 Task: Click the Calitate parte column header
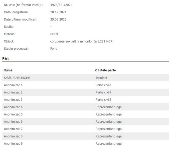click(105, 70)
